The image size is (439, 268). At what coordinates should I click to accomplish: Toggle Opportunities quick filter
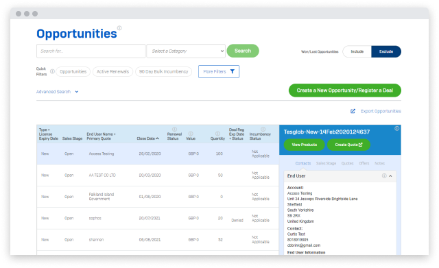(x=73, y=71)
